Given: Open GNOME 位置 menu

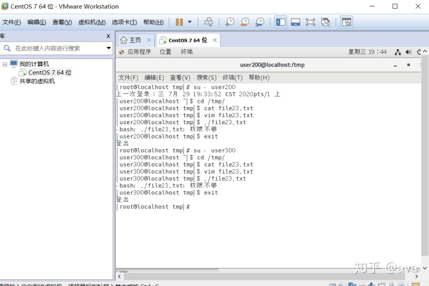Looking at the screenshot, I should click(x=165, y=52).
